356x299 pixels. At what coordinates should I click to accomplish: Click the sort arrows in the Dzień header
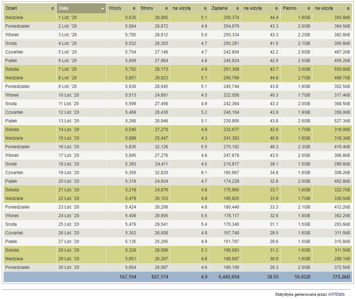pos(52,8)
